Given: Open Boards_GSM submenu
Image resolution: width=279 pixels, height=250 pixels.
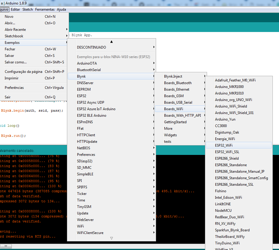Looking at the screenshot, I should [180, 96].
